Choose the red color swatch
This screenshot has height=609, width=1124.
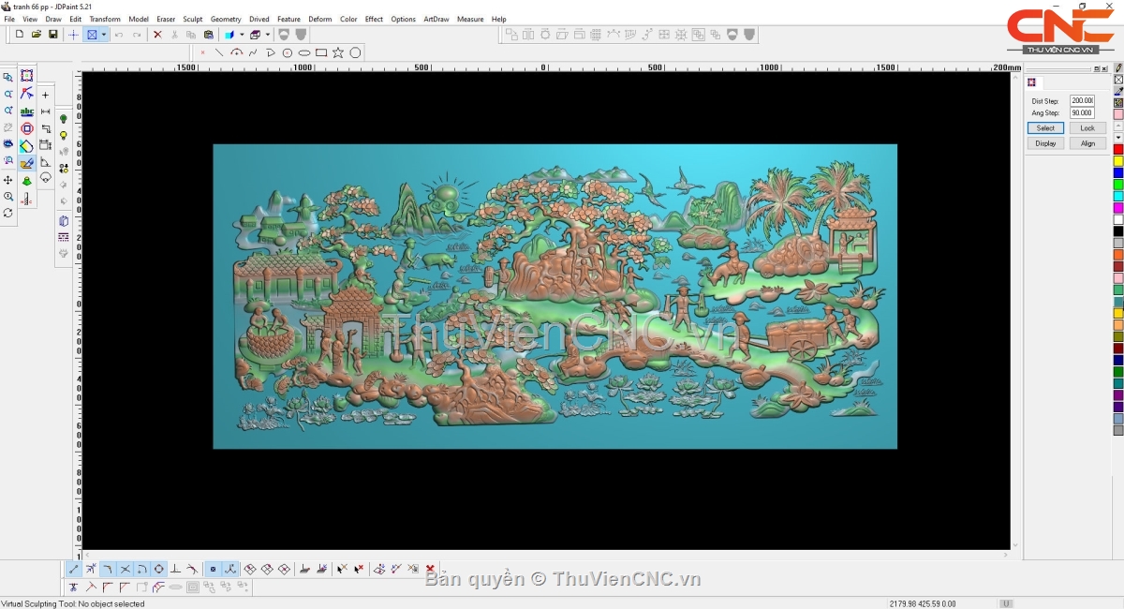point(1118,150)
